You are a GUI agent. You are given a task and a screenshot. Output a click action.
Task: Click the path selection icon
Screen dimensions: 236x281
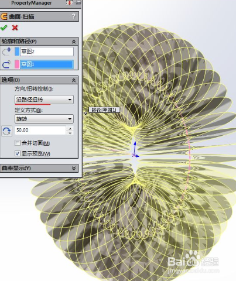pyautogui.click(x=6, y=64)
